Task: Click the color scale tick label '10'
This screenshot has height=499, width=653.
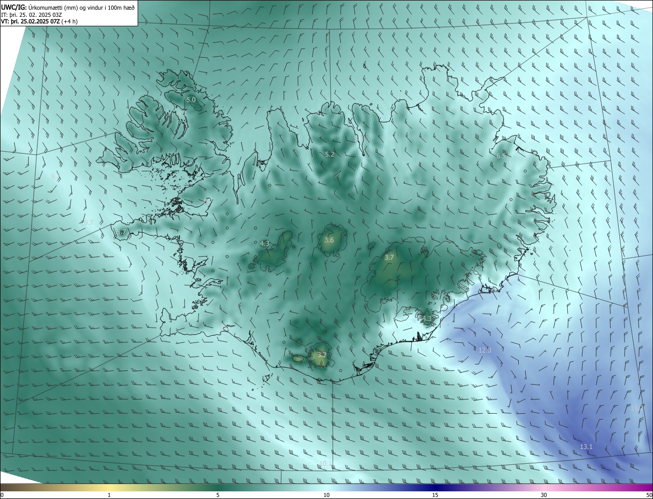Action: click(326, 495)
